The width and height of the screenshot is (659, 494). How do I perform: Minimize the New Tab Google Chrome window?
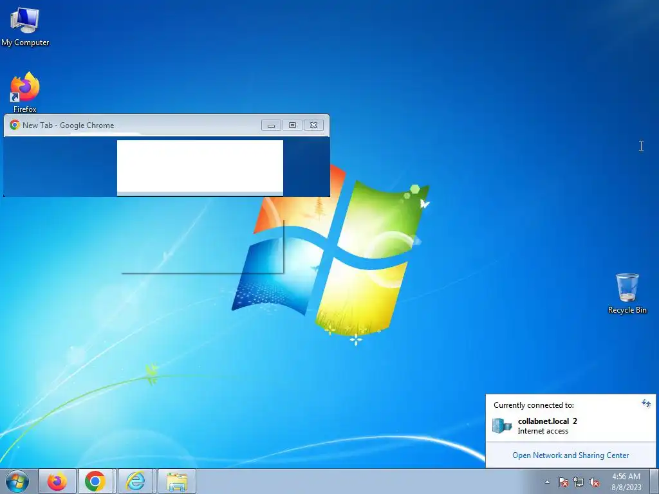pos(271,125)
